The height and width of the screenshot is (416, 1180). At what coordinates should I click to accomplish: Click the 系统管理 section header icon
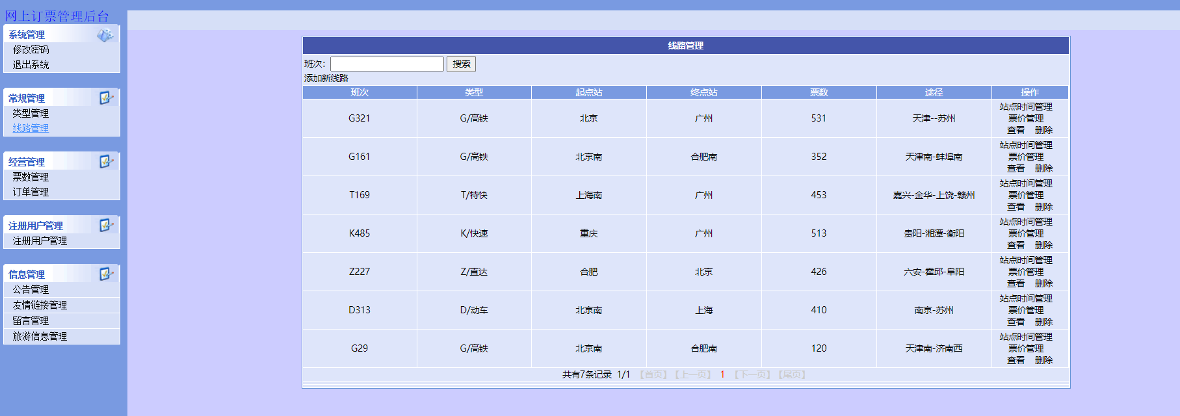[105, 35]
